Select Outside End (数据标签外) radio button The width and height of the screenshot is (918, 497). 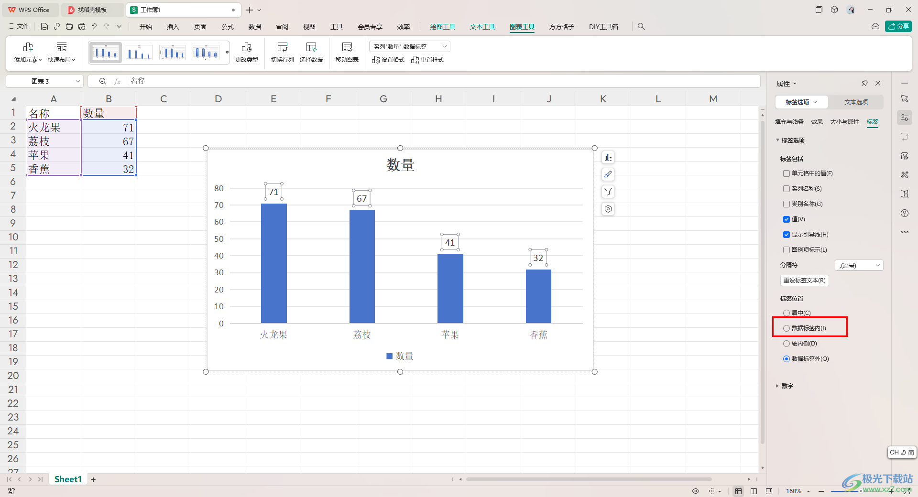point(787,359)
